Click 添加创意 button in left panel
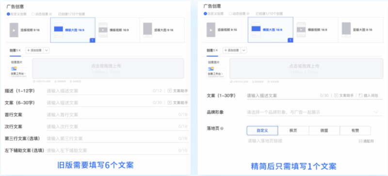 click(x=34, y=50)
